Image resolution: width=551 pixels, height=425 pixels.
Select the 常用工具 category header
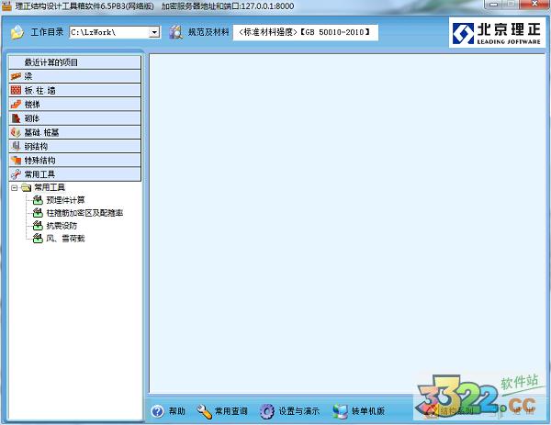pos(75,174)
